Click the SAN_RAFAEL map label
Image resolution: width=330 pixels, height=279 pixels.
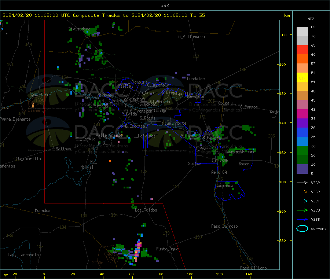click(x=134, y=100)
